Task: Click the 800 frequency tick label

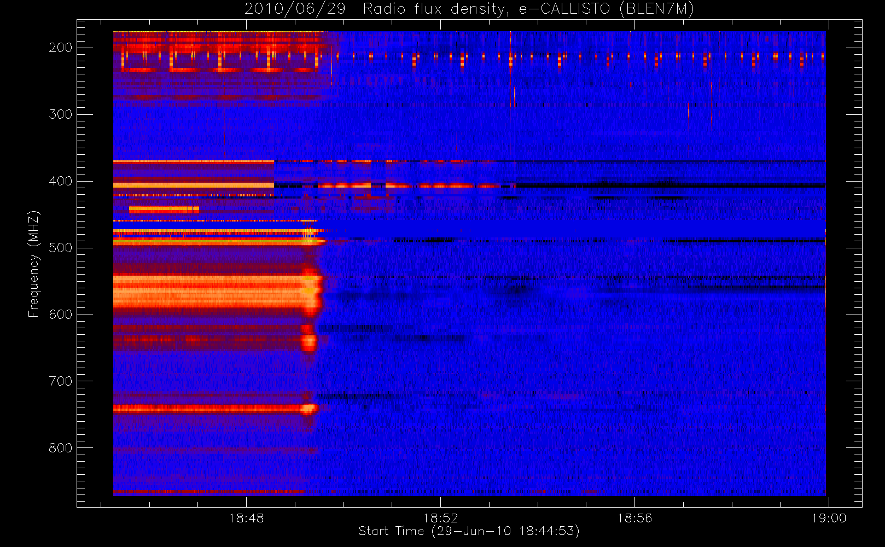Action: click(60, 448)
